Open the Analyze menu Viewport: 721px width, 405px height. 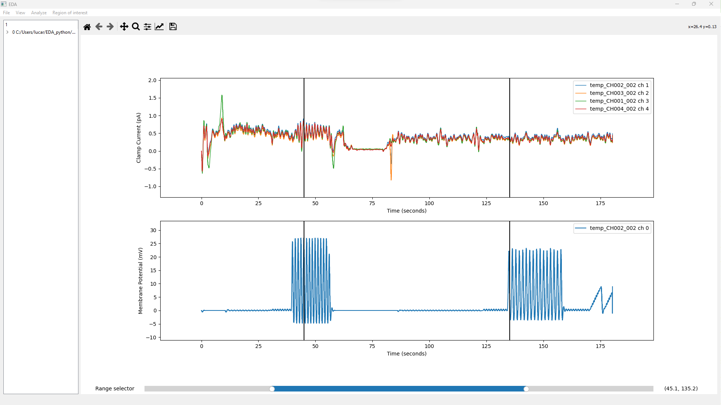click(x=39, y=13)
